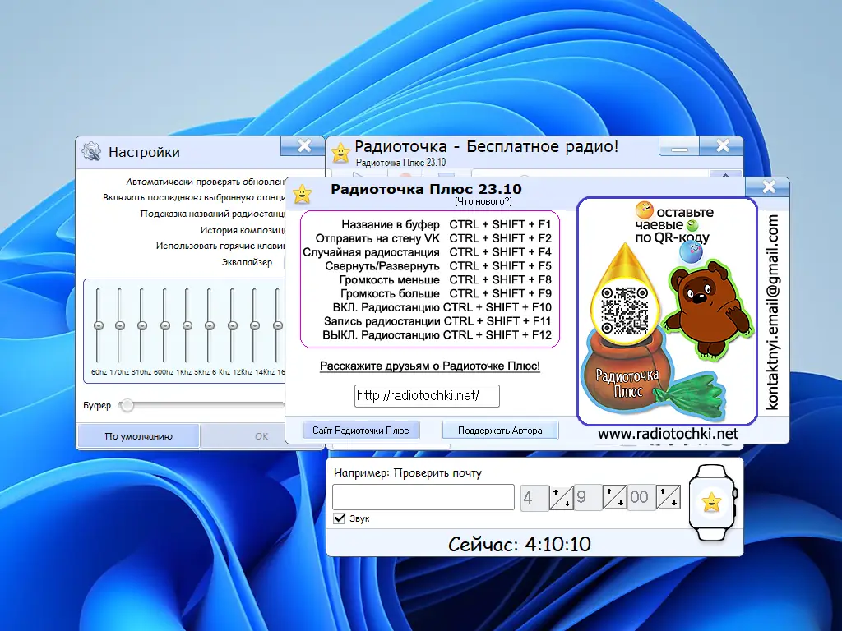Viewport: 842px width, 631px height.
Task: Click the http://radiotochki.net/ address field
Action: click(427, 396)
